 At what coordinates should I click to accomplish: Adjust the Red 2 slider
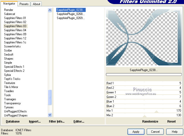pos(144,88)
